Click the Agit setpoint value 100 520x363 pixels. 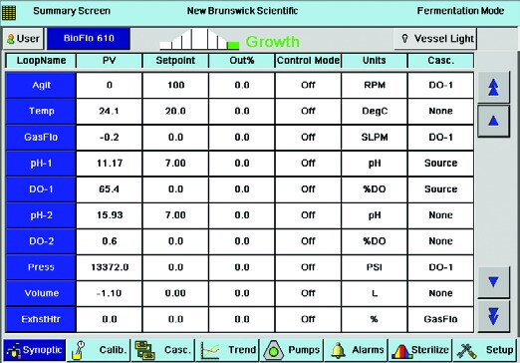pyautogui.click(x=175, y=86)
